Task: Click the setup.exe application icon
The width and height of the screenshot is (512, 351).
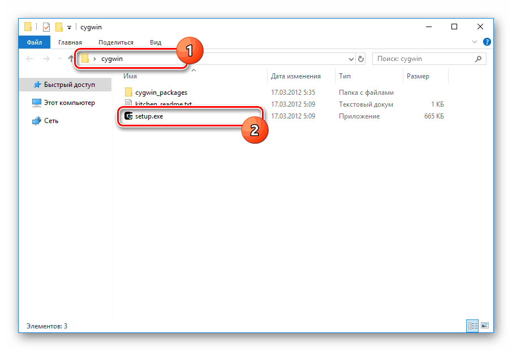Action: point(128,116)
